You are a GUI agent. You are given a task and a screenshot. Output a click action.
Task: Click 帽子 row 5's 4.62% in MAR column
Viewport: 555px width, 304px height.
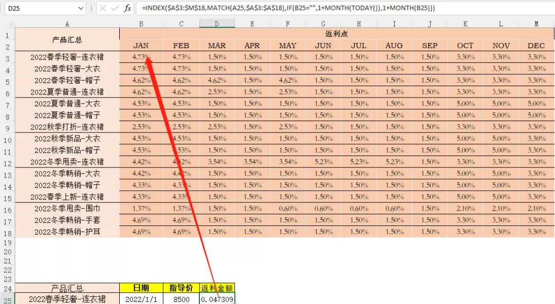(x=217, y=80)
